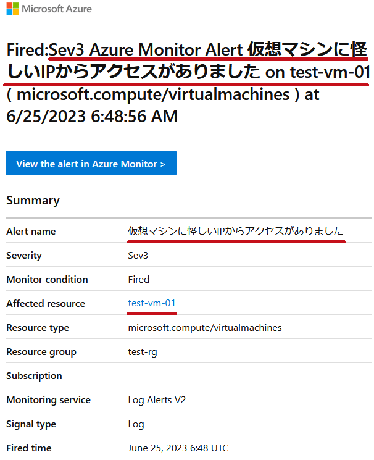The width and height of the screenshot is (374, 460).
Task: Open the test-vm-01 affected resource link
Action: point(152,303)
